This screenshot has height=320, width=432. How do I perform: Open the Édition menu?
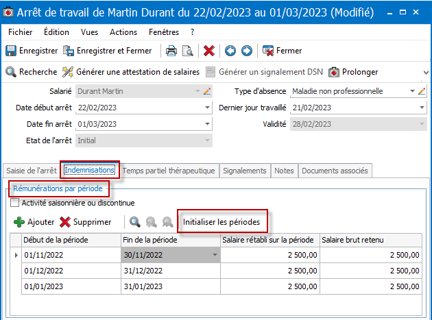pos(56,32)
